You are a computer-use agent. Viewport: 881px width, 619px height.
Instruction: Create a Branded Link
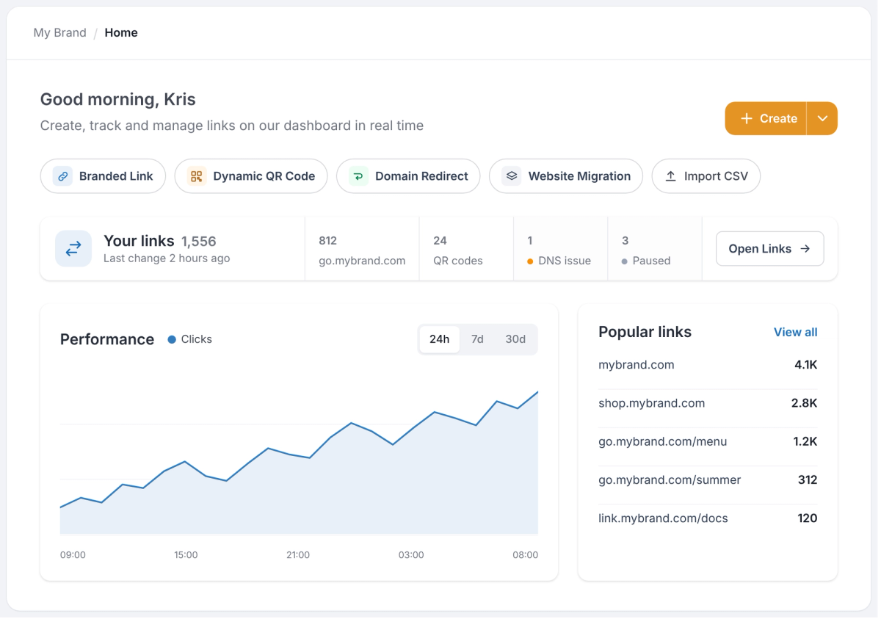103,176
